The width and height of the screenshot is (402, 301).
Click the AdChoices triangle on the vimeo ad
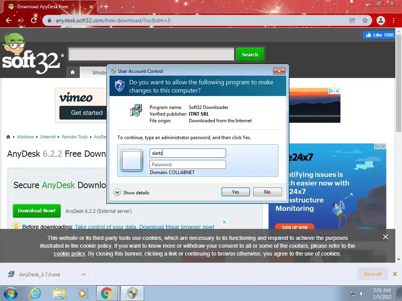331,91
